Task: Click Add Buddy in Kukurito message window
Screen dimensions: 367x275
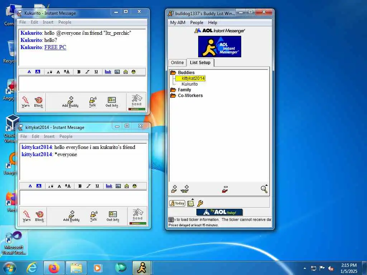Action: 70,102
